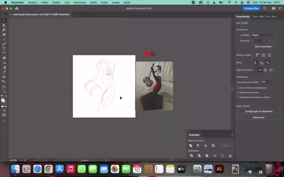Open the Arquivo menu

coord(33,2)
